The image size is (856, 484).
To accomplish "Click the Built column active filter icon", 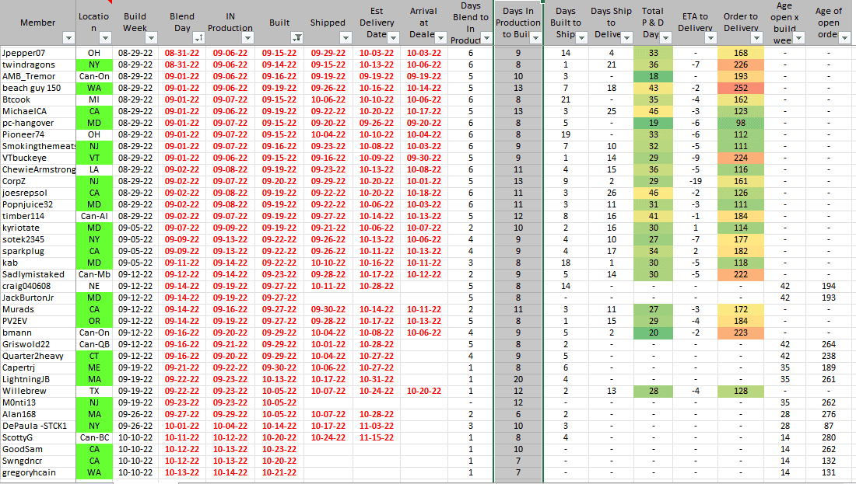I will (x=296, y=38).
